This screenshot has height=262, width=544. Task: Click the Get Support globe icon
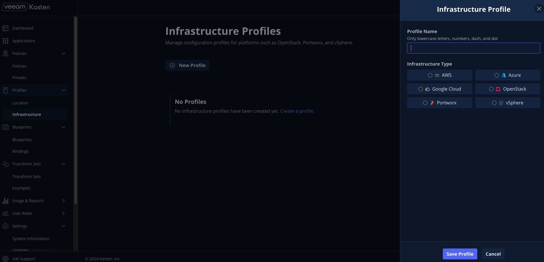(5, 259)
